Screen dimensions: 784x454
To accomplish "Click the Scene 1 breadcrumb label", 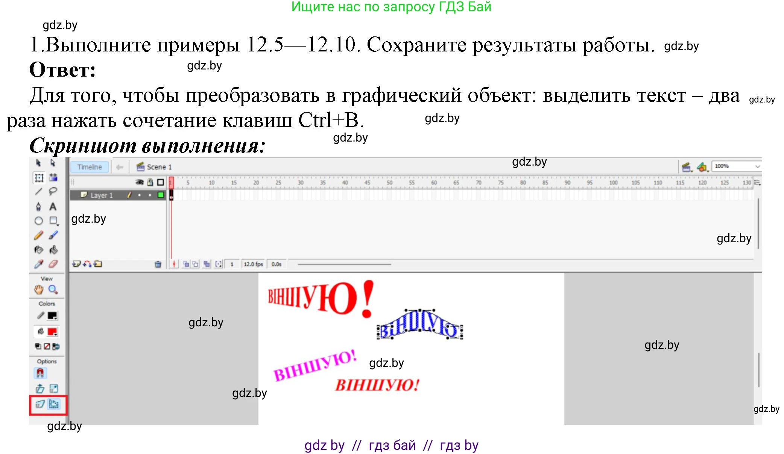I will [159, 167].
